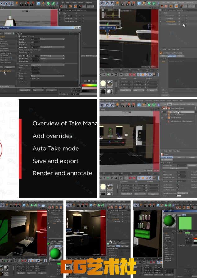This screenshot has width=197, height=278.
Task: Toggle Z-axis lock in top-left Render Settings screenshot
Action: [11, 3]
